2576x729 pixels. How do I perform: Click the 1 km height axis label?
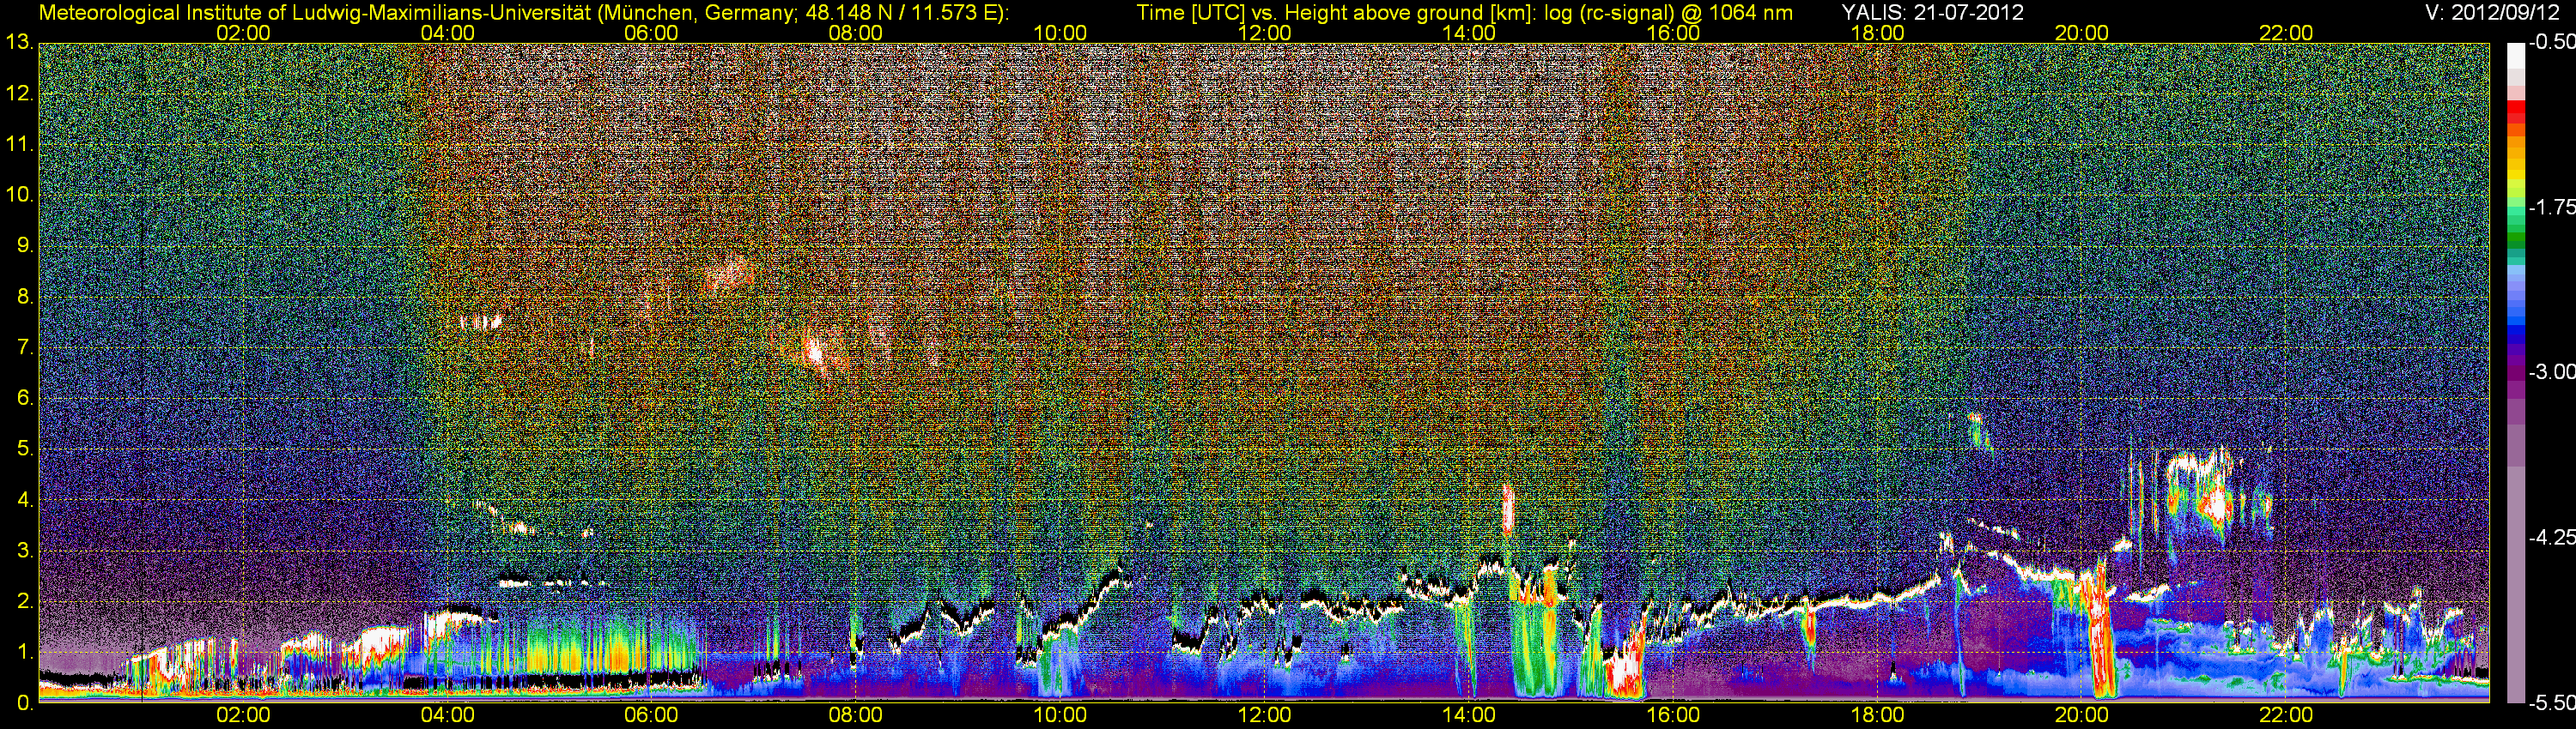tap(25, 654)
